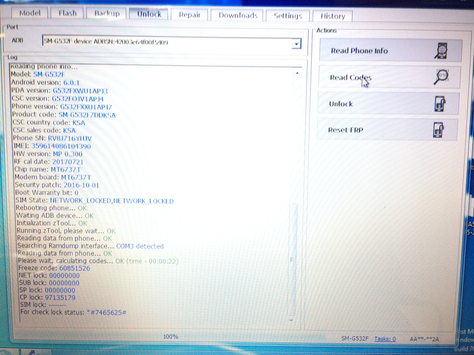
Task: Open the Flash tab
Action: [x=68, y=13]
